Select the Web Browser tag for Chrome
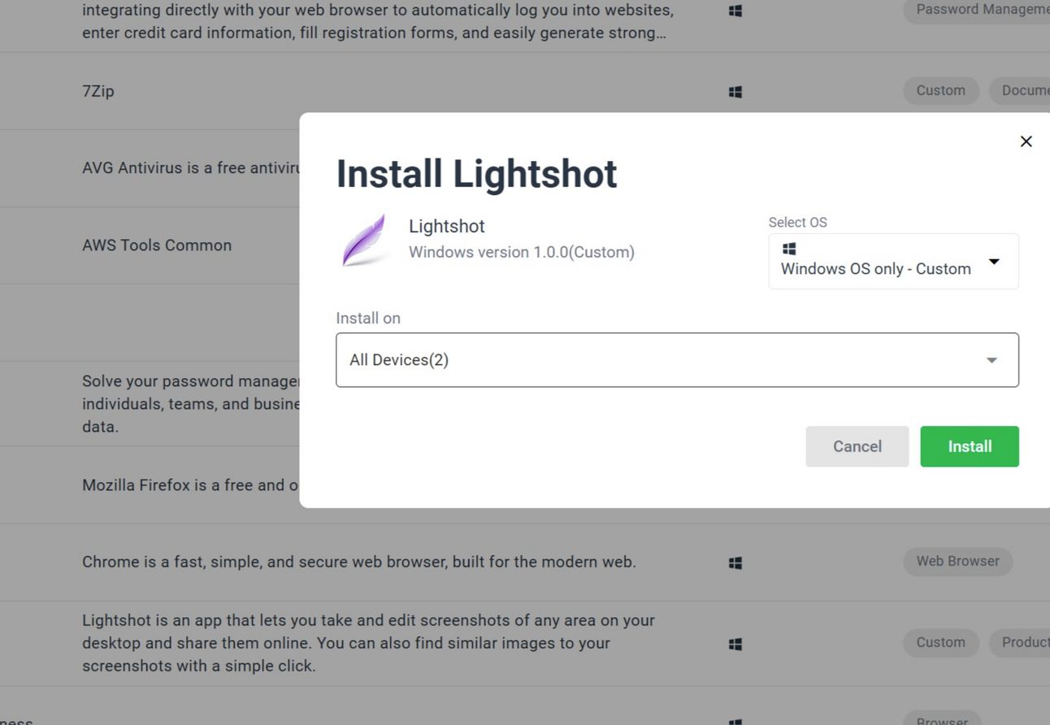The height and width of the screenshot is (725, 1050). (958, 561)
